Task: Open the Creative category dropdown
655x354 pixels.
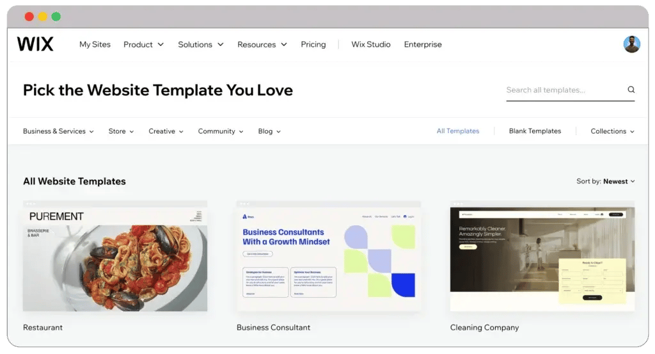Action: point(166,131)
